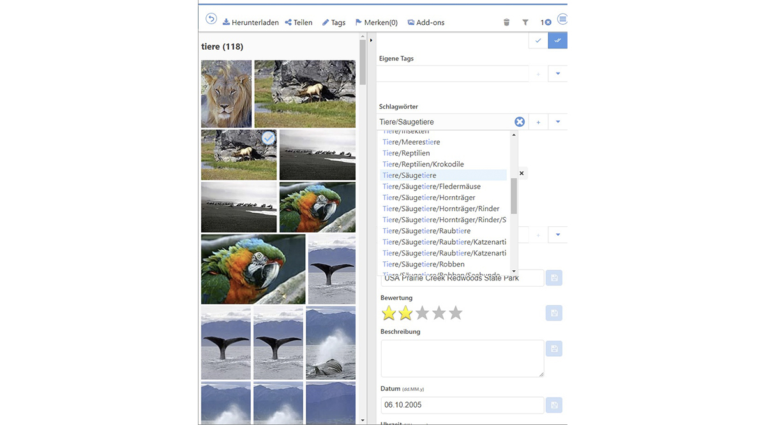Select Tiere/Reptilien/Krokodile from the suggestion list
Screen dimensions: 766x425
pos(423,164)
